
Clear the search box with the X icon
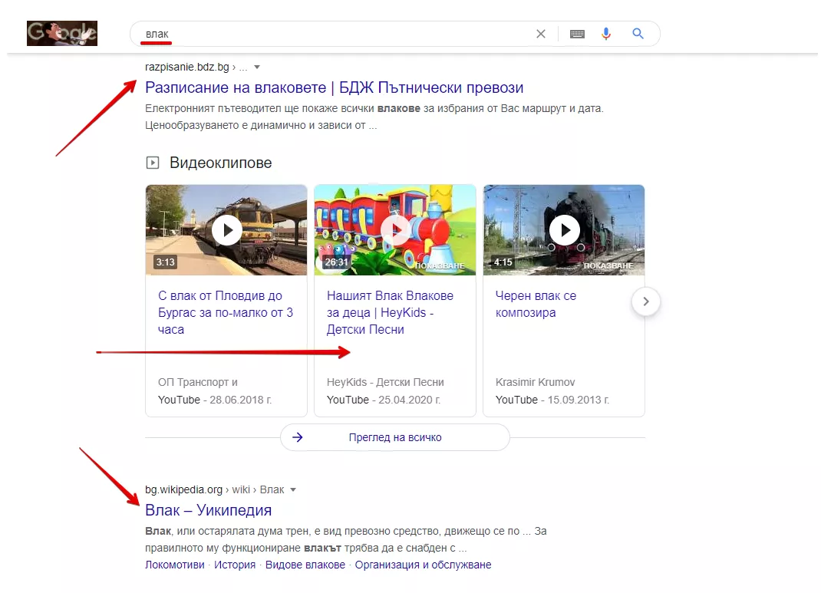pos(541,34)
